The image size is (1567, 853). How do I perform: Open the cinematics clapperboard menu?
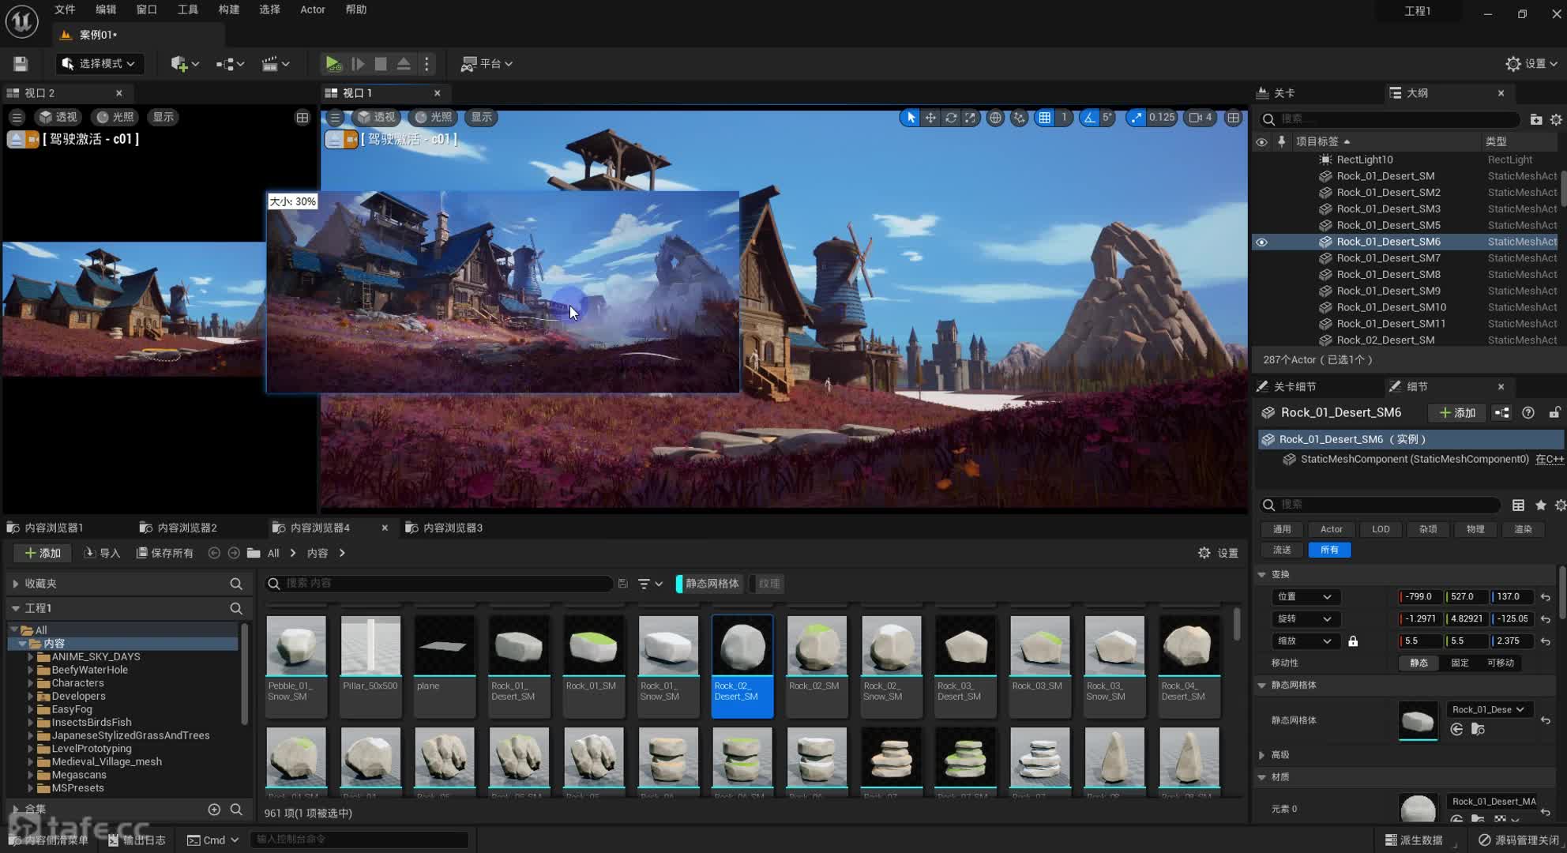pyautogui.click(x=276, y=63)
